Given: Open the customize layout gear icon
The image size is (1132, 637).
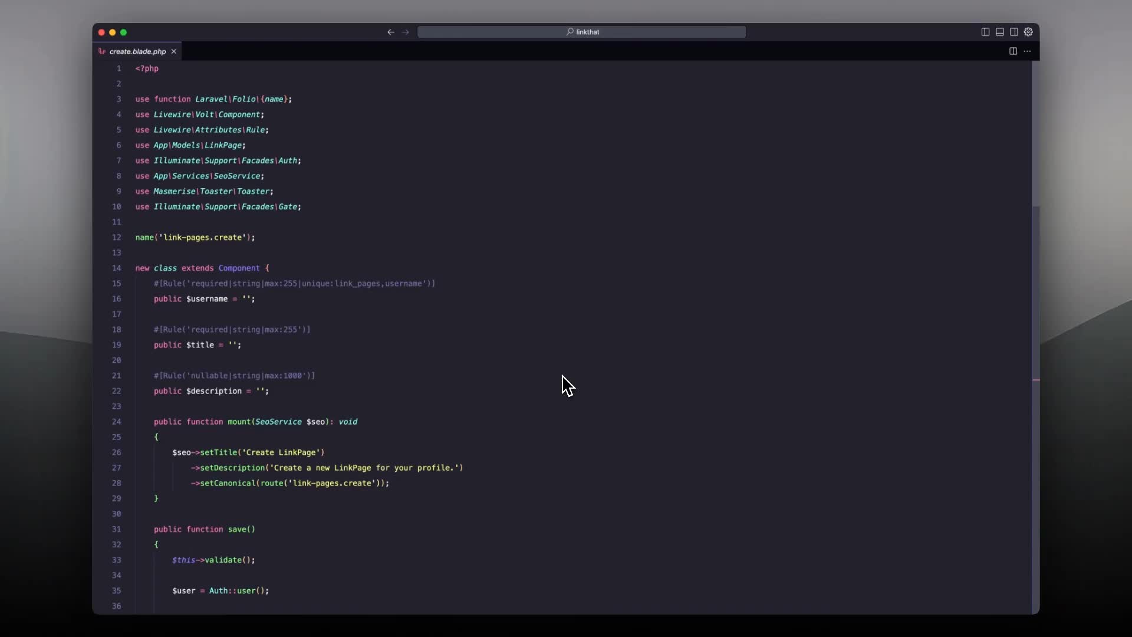Looking at the screenshot, I should (1029, 32).
